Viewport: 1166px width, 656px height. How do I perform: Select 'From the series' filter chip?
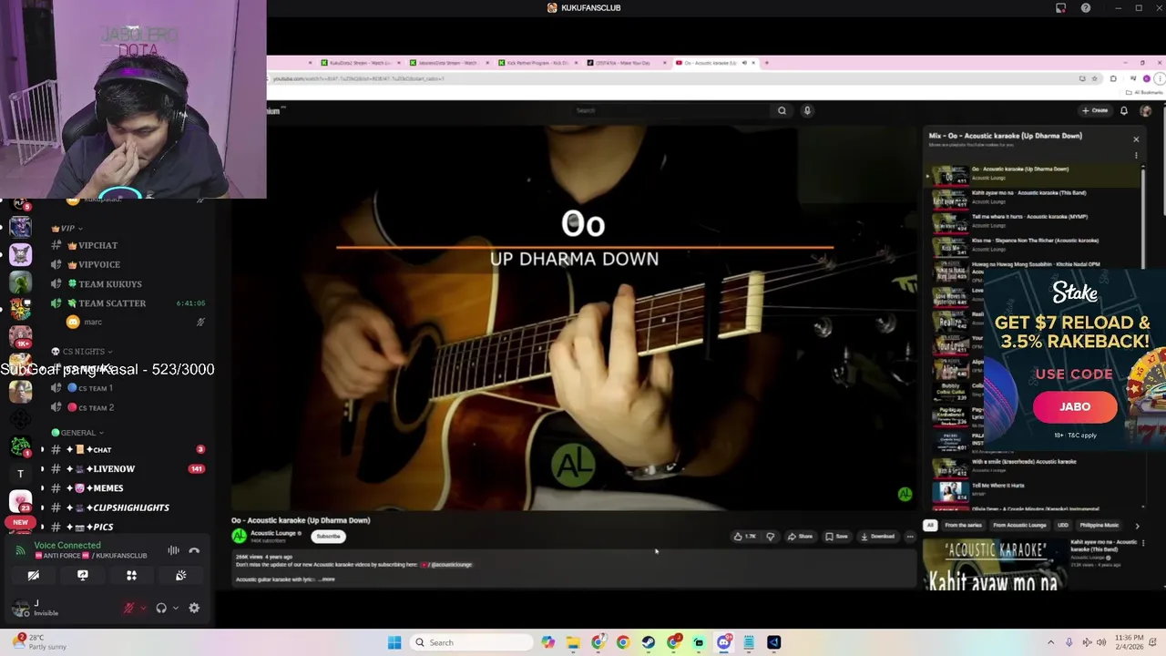pos(963,526)
